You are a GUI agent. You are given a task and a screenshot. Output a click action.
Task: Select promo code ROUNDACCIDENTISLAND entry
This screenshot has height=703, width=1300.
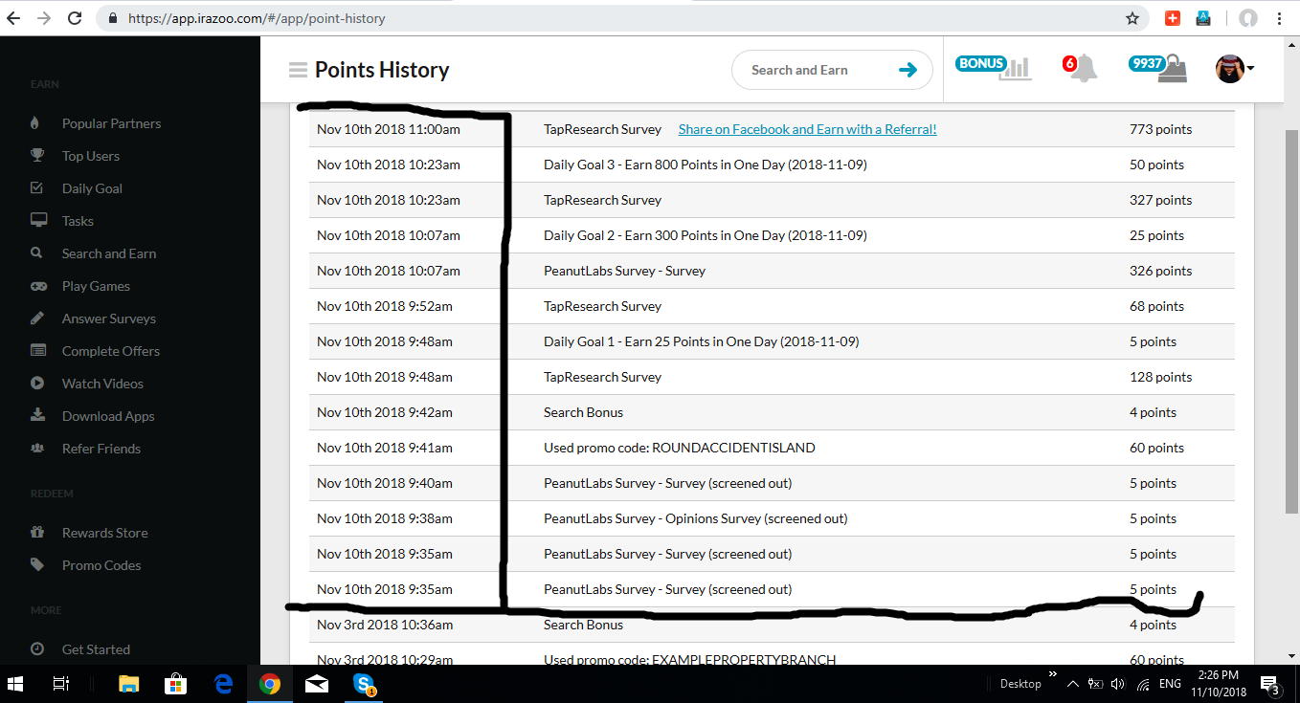point(680,448)
